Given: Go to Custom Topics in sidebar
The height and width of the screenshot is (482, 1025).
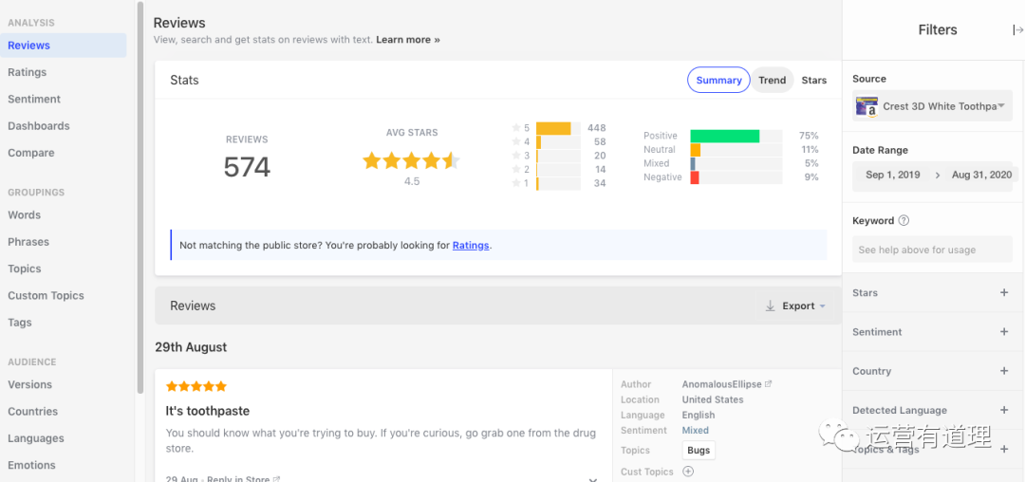Looking at the screenshot, I should click(x=46, y=296).
